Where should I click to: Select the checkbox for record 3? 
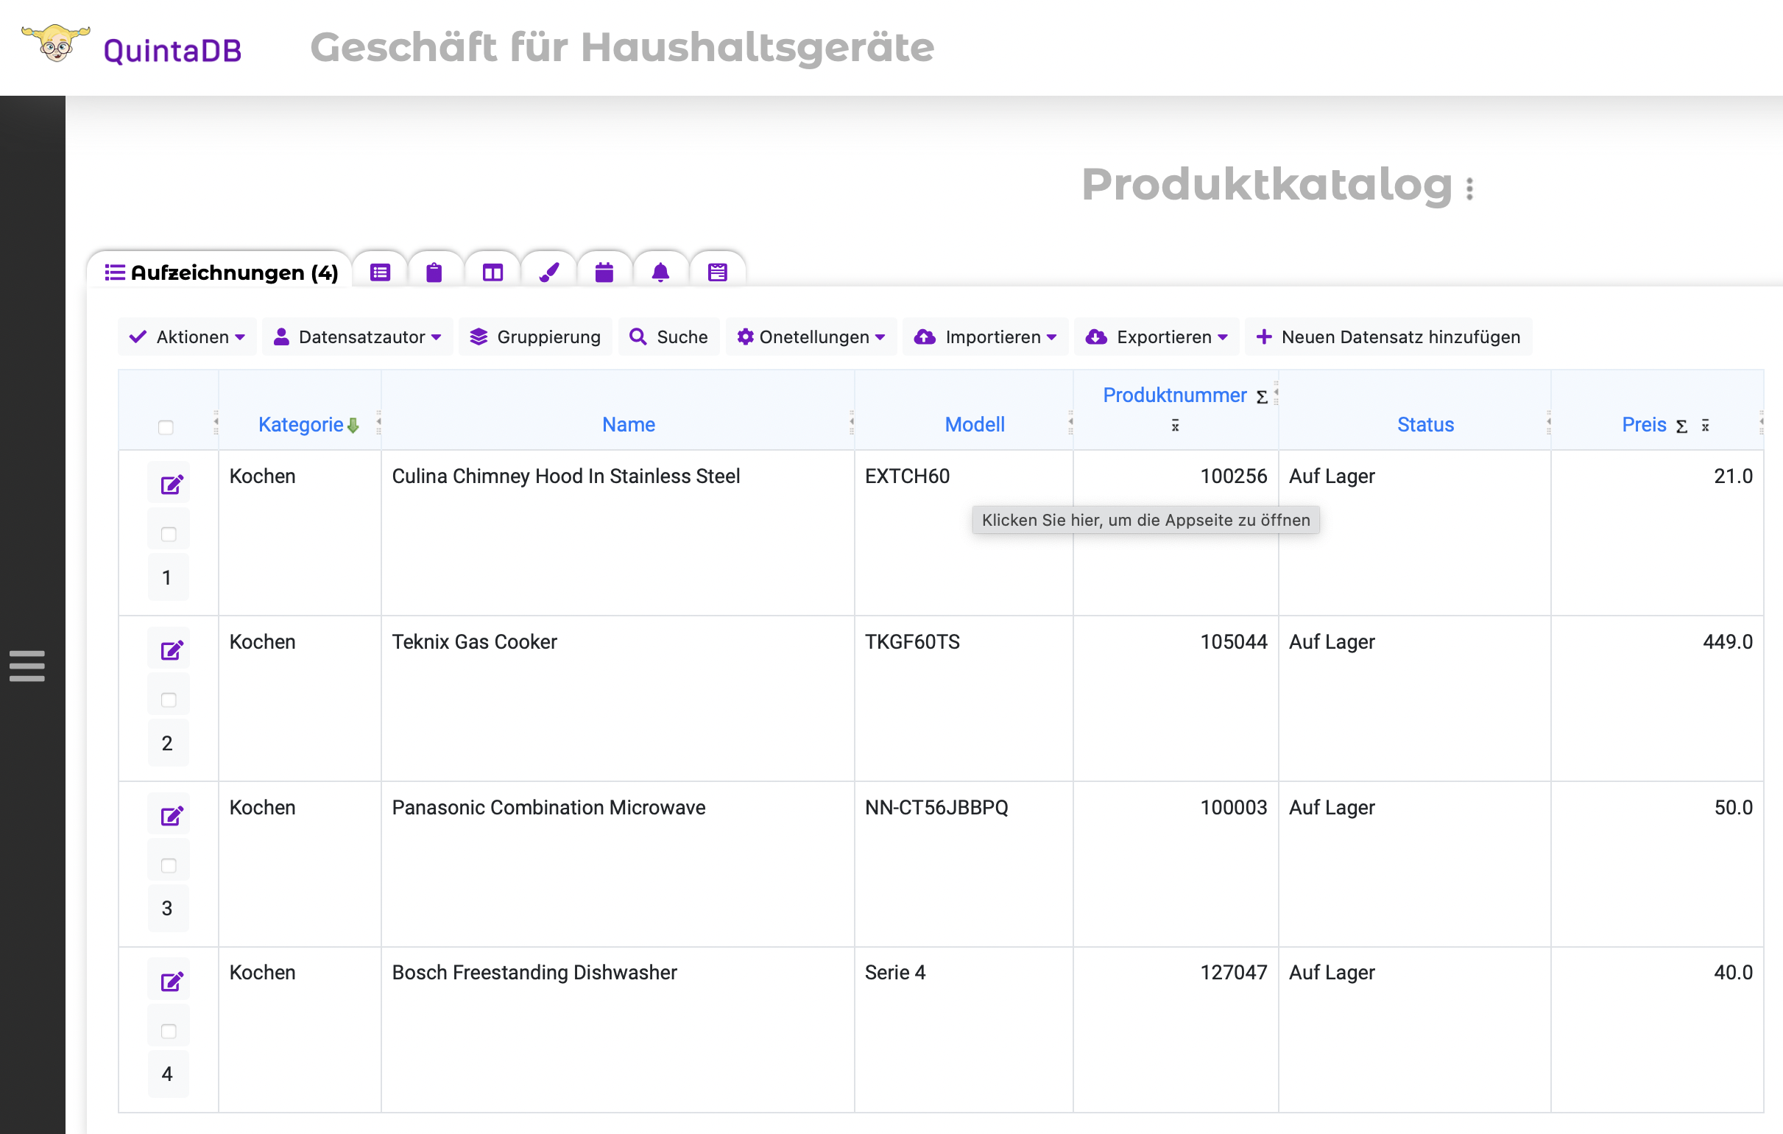click(169, 865)
